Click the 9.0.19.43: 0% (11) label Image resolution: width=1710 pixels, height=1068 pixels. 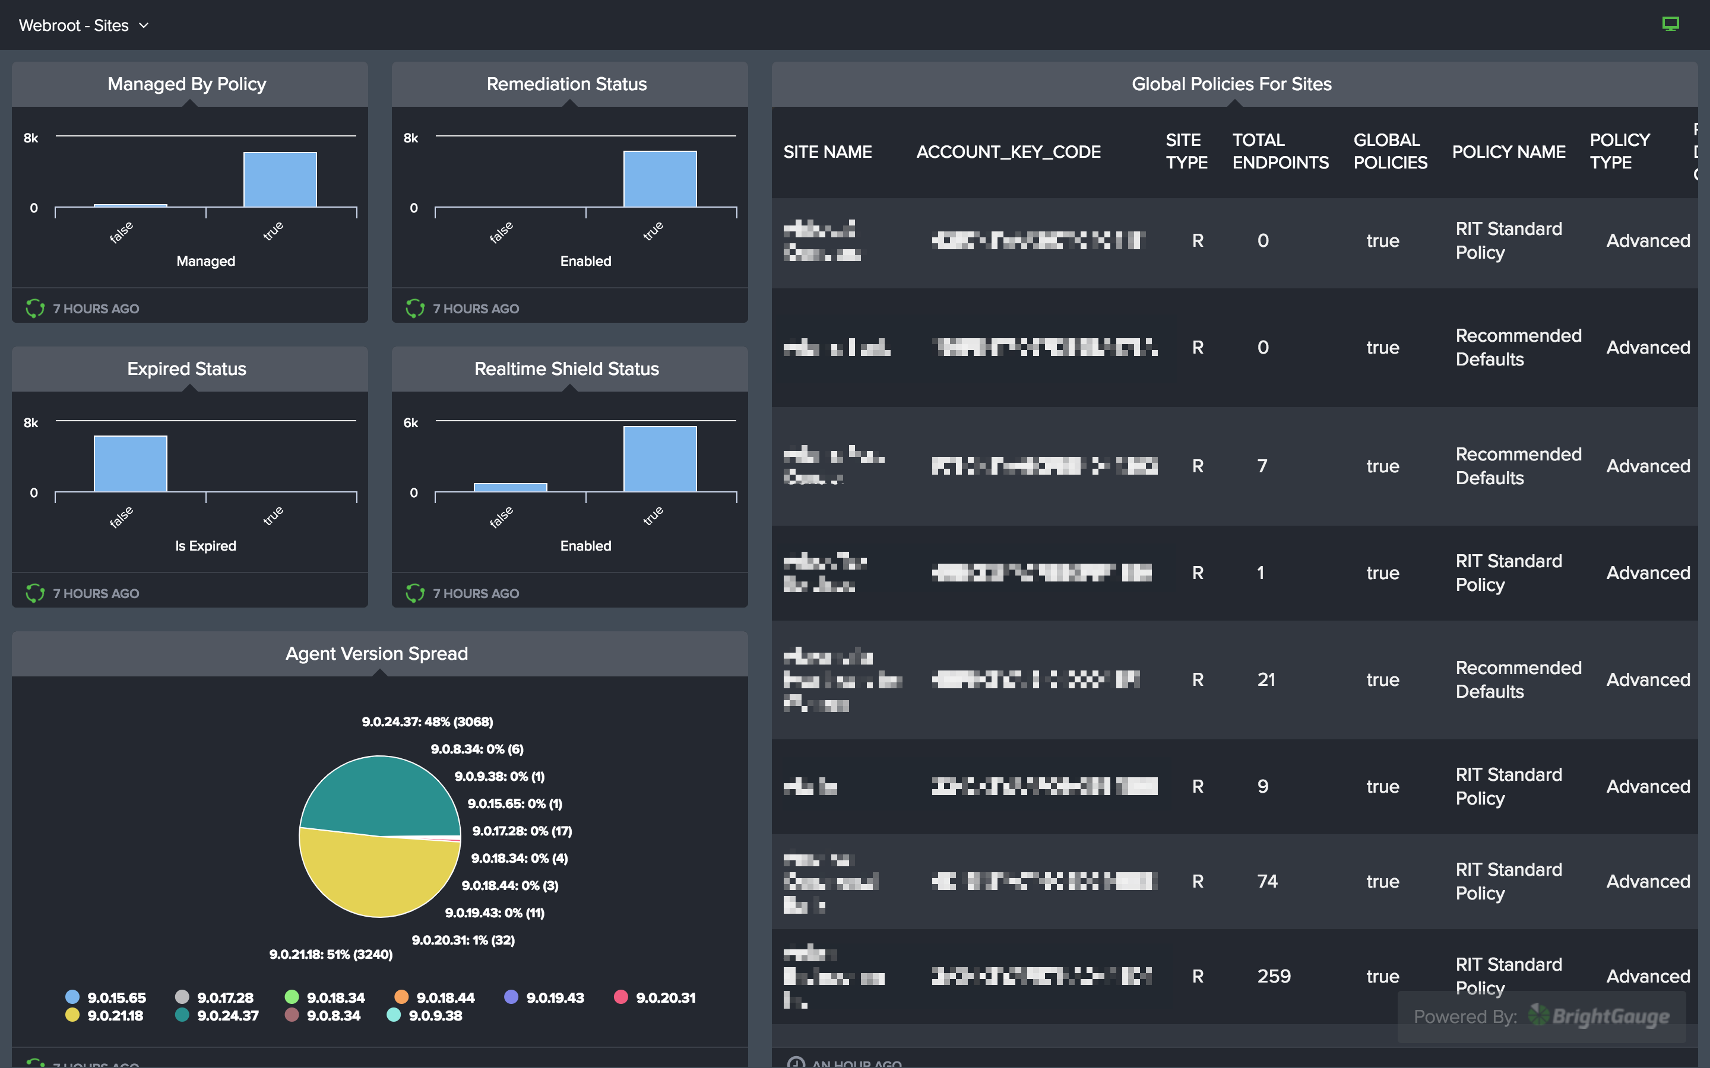[x=495, y=913]
